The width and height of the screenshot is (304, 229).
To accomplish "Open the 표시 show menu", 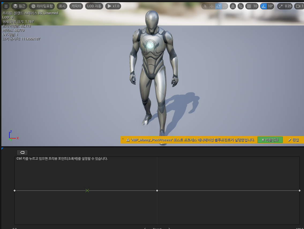I will click(x=62, y=6).
